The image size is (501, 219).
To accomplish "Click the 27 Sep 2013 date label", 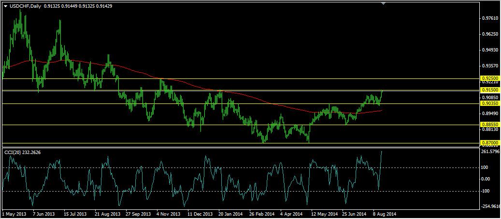I will pyautogui.click(x=138, y=214).
